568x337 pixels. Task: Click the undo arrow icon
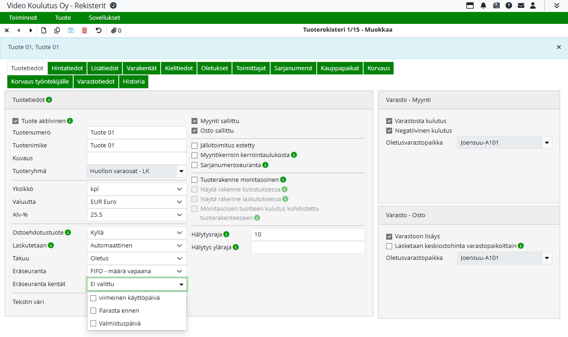coord(99,30)
